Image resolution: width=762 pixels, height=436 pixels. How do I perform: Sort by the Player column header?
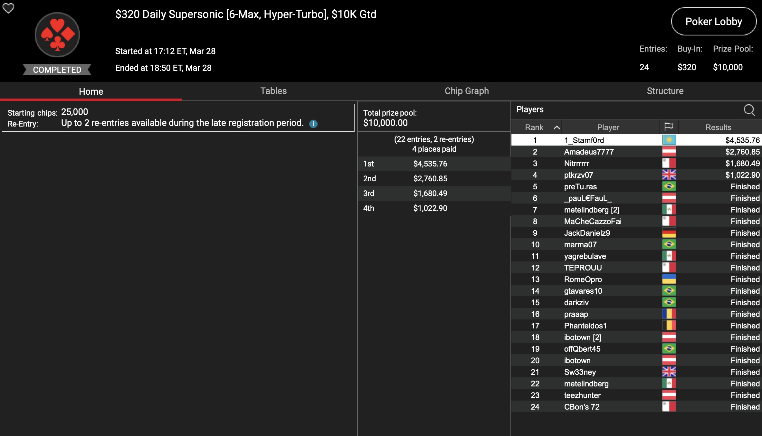(x=608, y=127)
